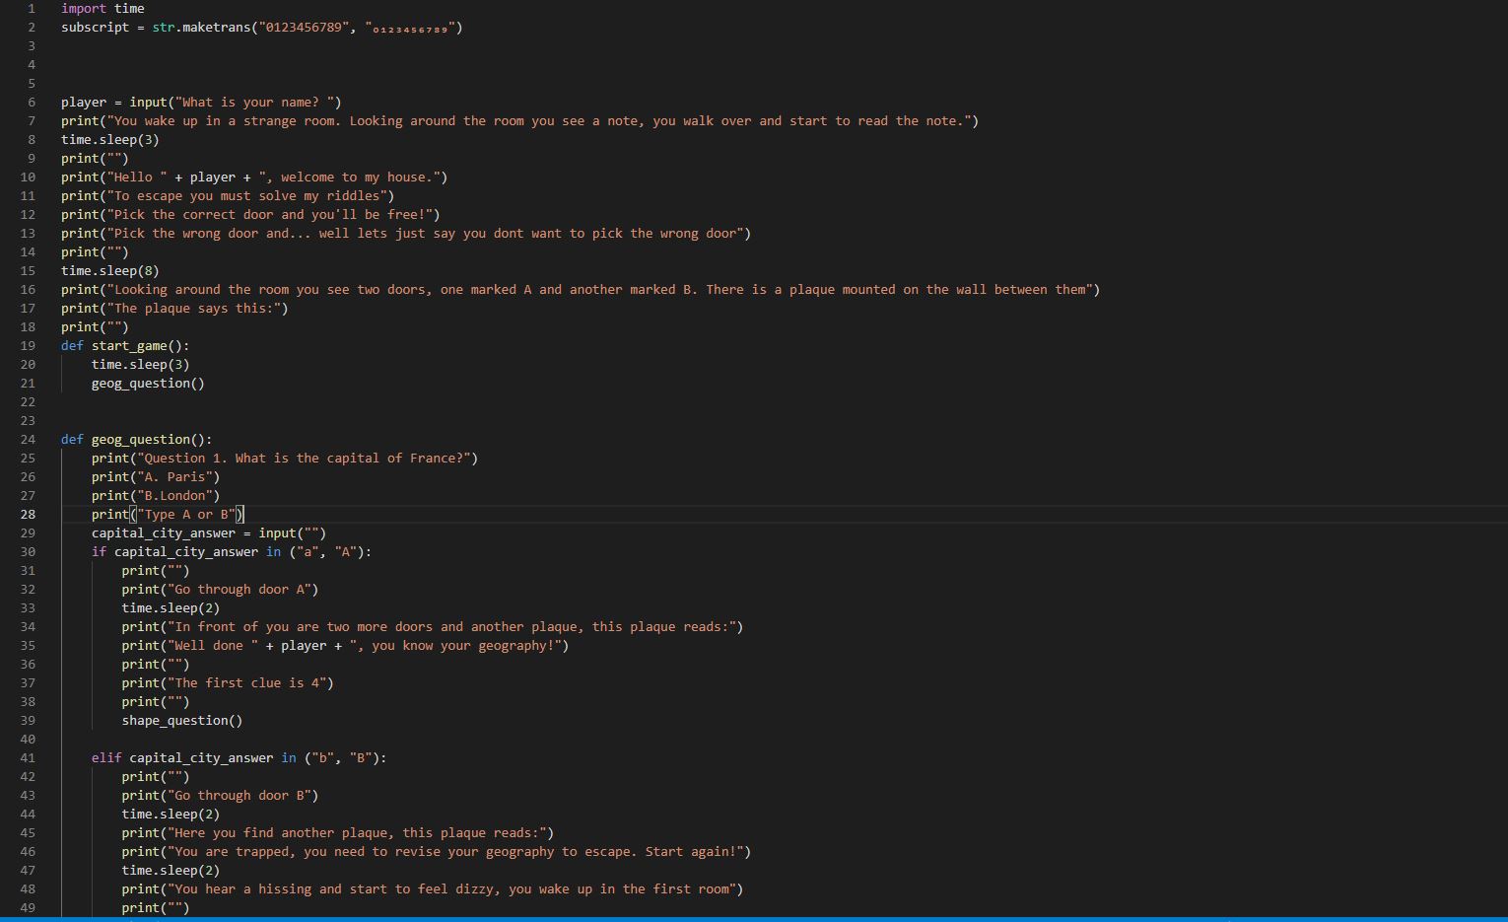
Task: Click the "def start_game():" definition
Action: 125,346
